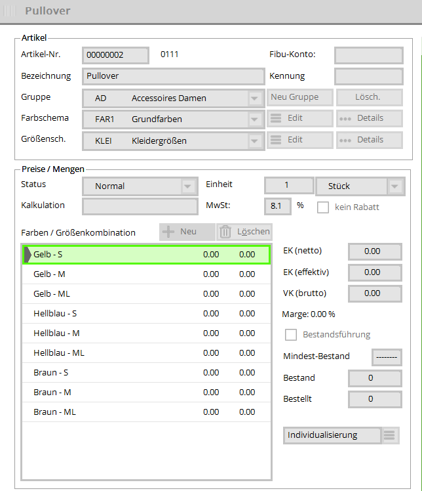Enable the kein Rabatt checkbox
Viewport: 422px width, 491px height.
323,207
